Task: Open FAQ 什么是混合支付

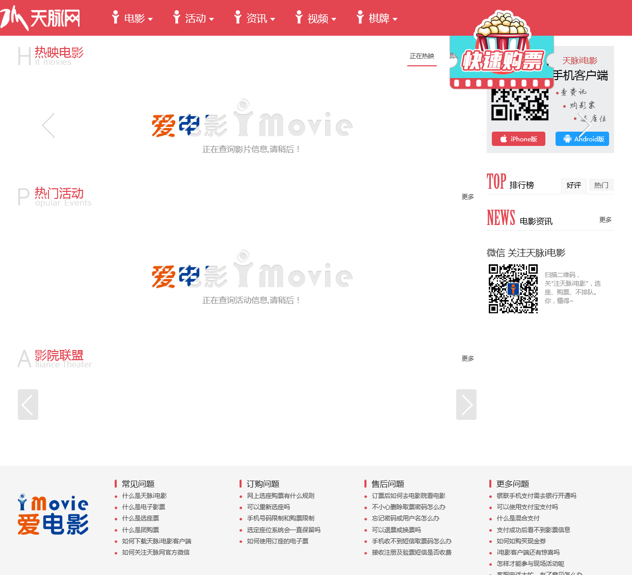Action: (518, 518)
